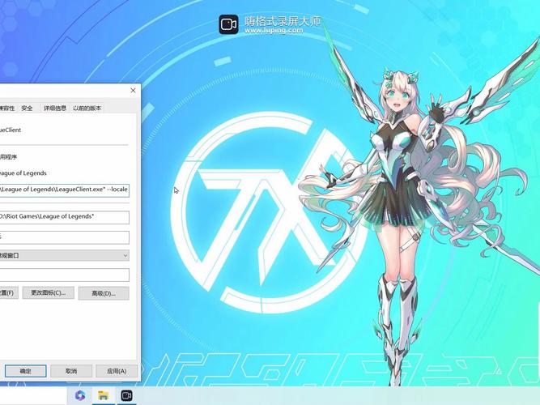
Task: Cancel the dialog with 取消
Action: pos(71,371)
